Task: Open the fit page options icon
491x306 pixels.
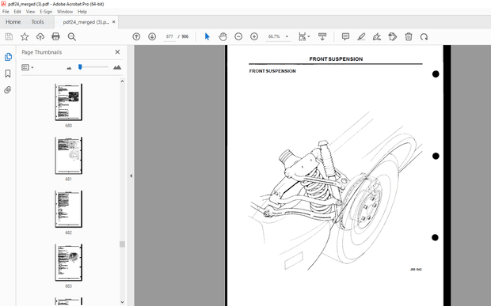Action: (x=304, y=36)
